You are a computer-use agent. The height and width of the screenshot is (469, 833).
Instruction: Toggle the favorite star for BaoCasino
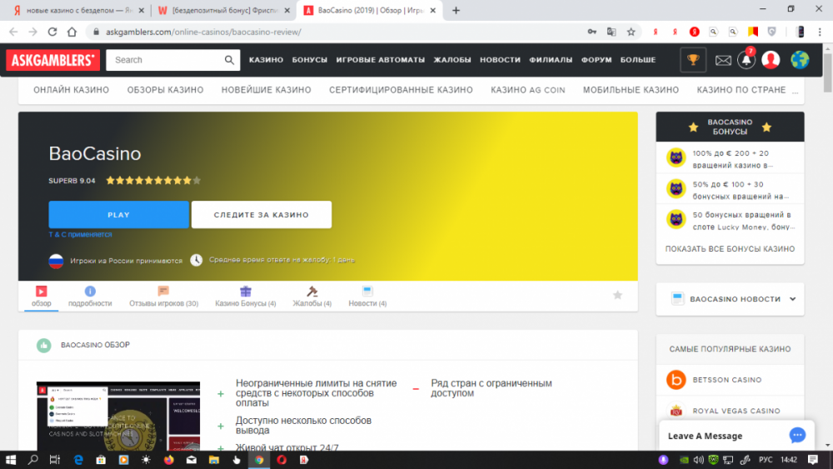(617, 295)
